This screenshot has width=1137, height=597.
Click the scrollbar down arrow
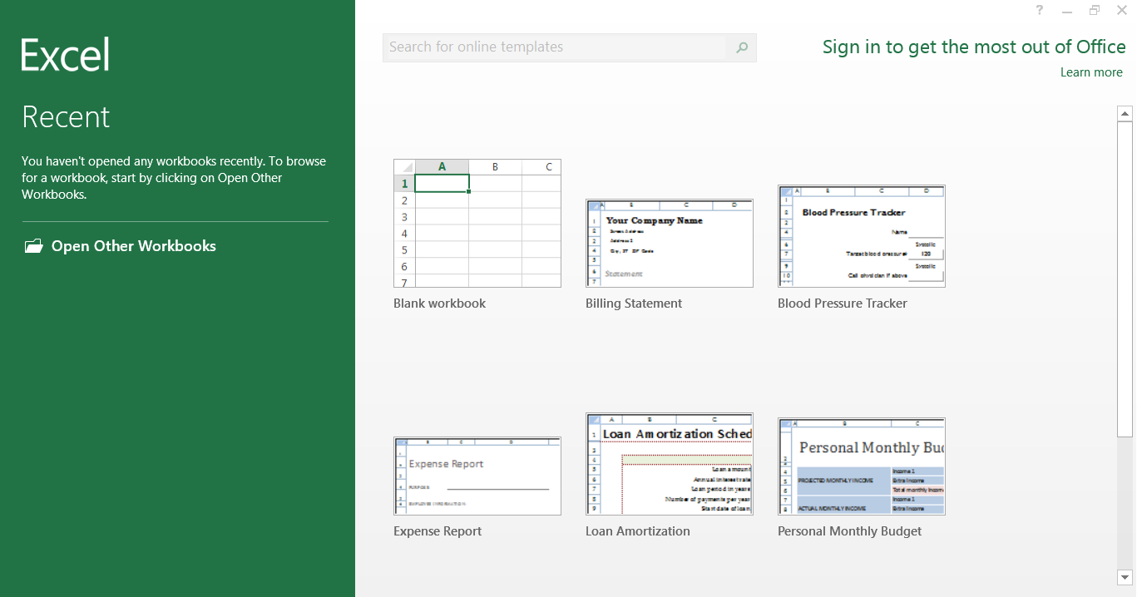pyautogui.click(x=1125, y=576)
